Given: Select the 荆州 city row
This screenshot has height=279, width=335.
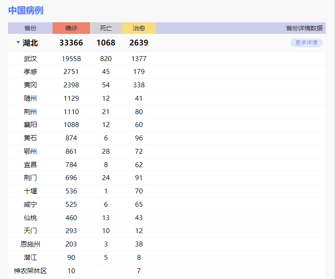Looking at the screenshot, I should 30,112.
